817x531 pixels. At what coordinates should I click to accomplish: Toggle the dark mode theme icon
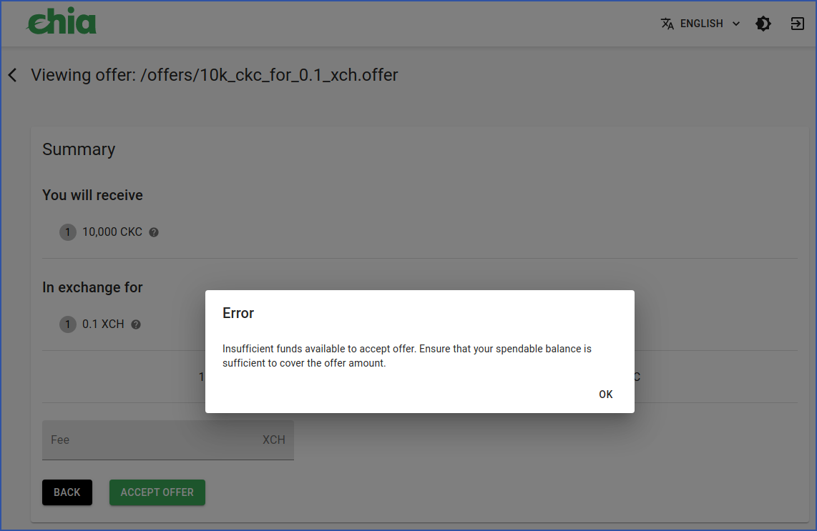tap(763, 24)
